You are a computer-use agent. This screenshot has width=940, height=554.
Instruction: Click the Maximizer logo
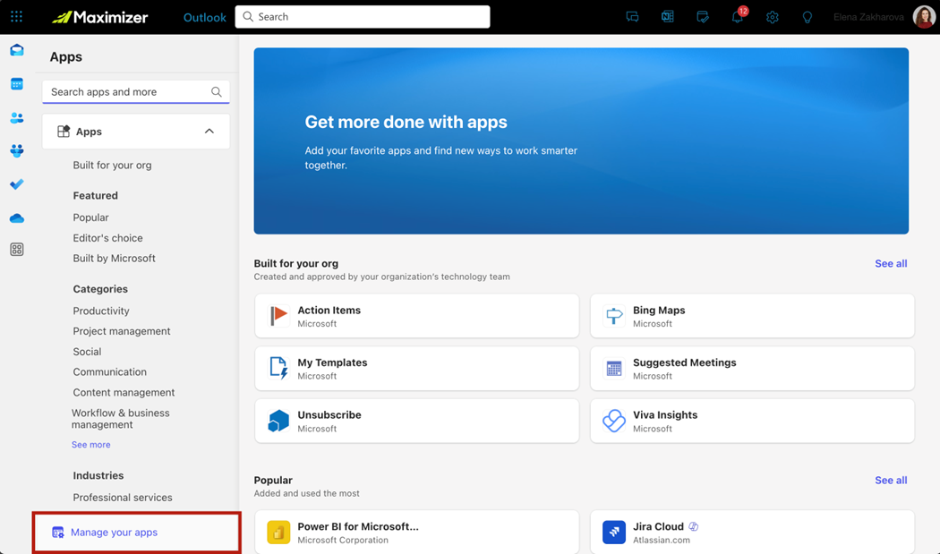coord(99,17)
